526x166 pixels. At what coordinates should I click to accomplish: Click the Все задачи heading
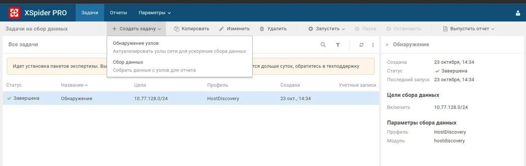[23, 45]
